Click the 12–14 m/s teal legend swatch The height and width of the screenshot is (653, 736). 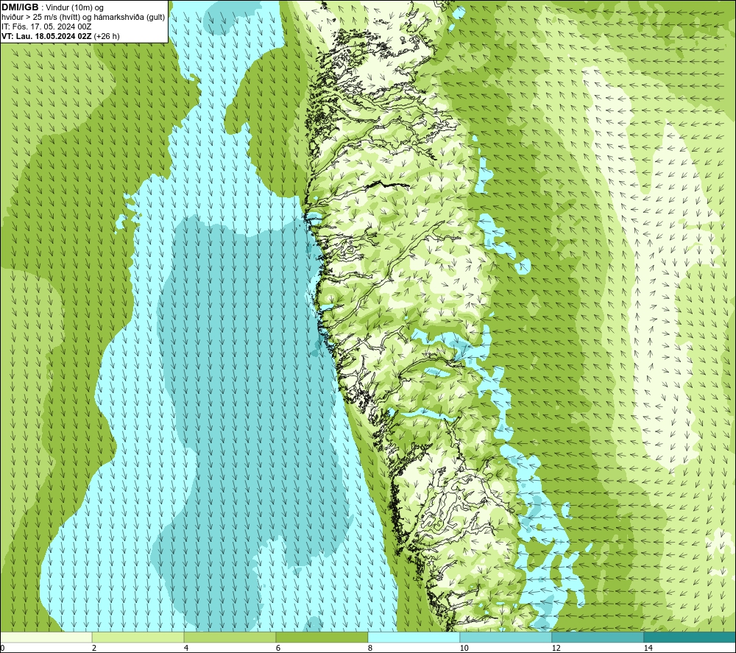(598, 638)
